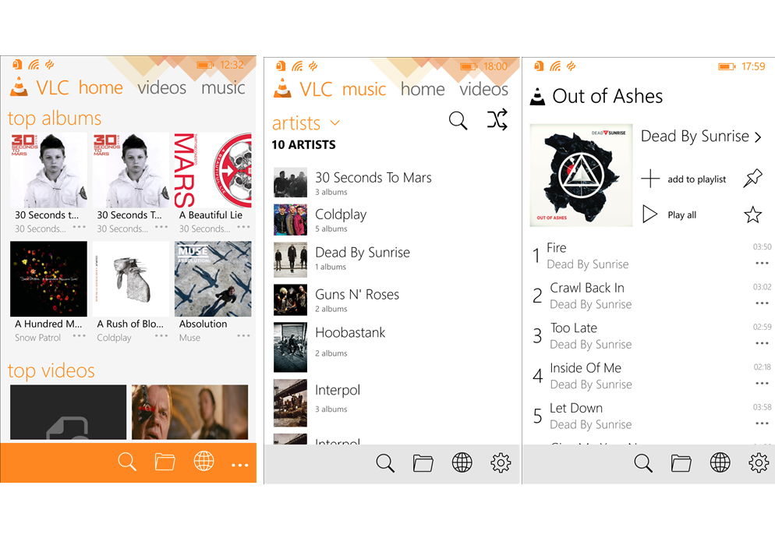Viewport: 775px width, 560px height.
Task: Open Coldplay artist entry
Action: (x=392, y=219)
